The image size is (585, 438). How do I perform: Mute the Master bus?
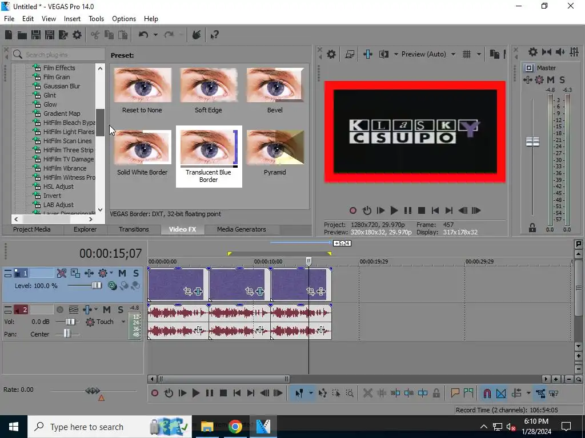pyautogui.click(x=551, y=80)
